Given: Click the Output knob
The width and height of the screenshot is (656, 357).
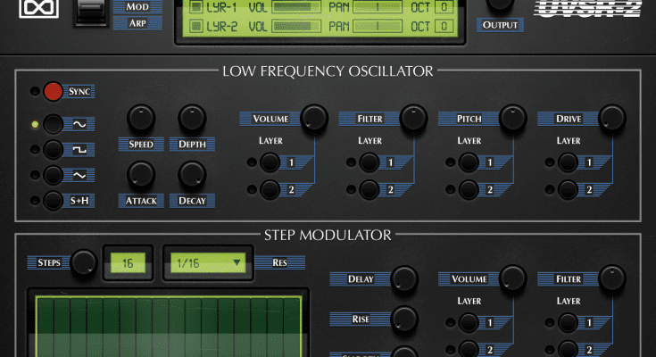Looking at the screenshot, I should coord(500,4).
